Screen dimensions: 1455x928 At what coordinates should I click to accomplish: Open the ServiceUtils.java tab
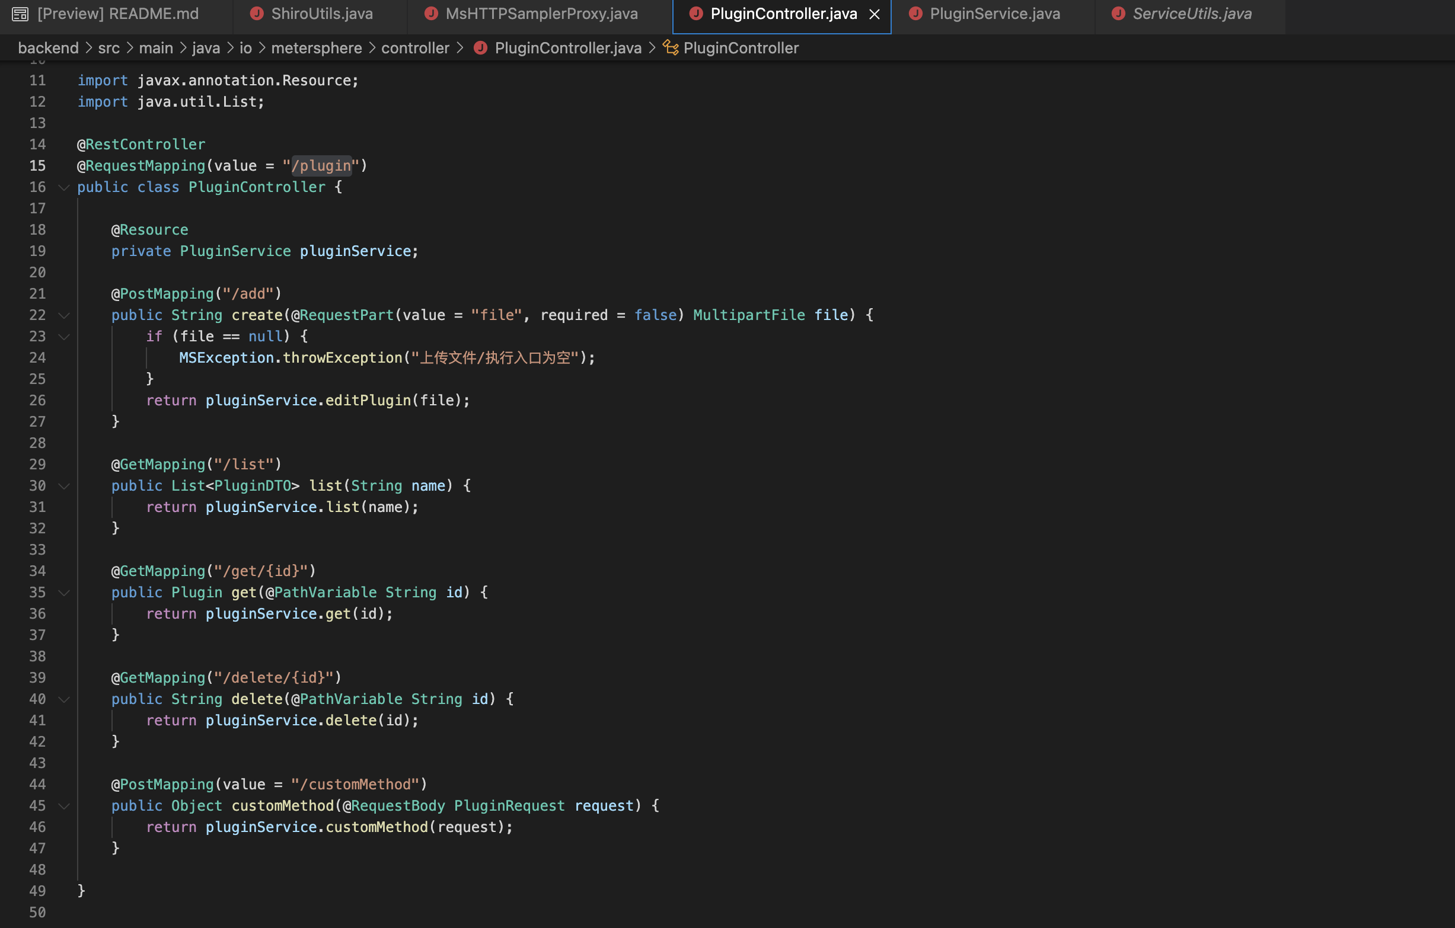tap(1192, 14)
